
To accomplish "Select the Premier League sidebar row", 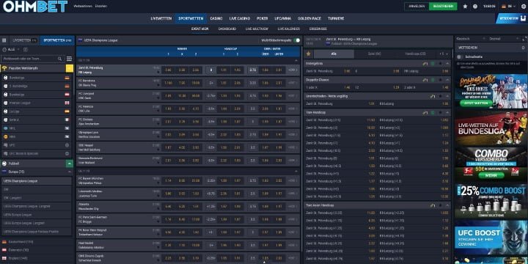I will click(37, 103).
